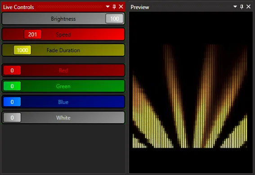Select the Live Controls panel title
Viewport: 255px width, 175px height.
tap(18, 7)
